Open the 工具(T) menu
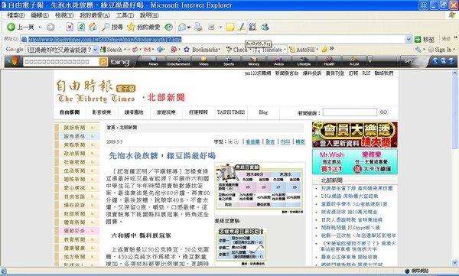The image size is (459, 276). [x=125, y=15]
